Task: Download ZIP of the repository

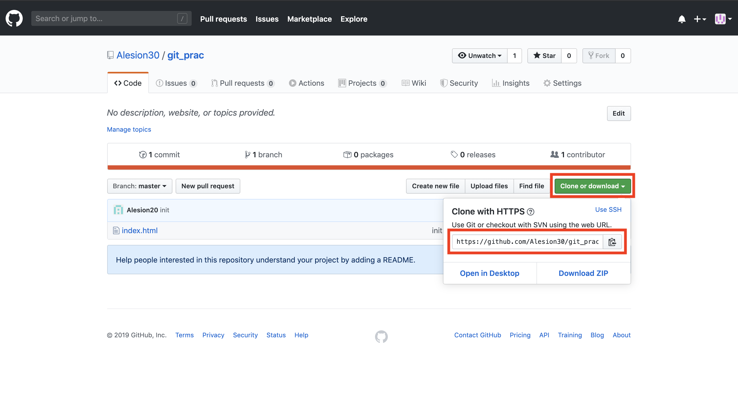Action: [x=583, y=273]
